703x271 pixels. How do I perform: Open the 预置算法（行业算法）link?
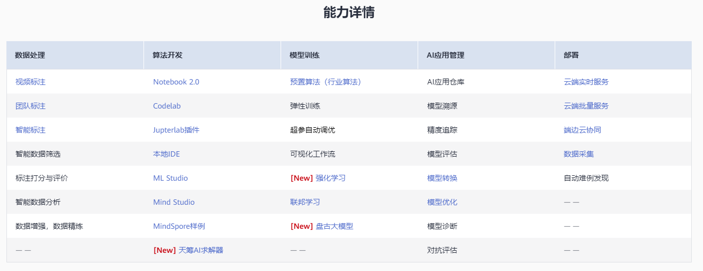coord(326,82)
